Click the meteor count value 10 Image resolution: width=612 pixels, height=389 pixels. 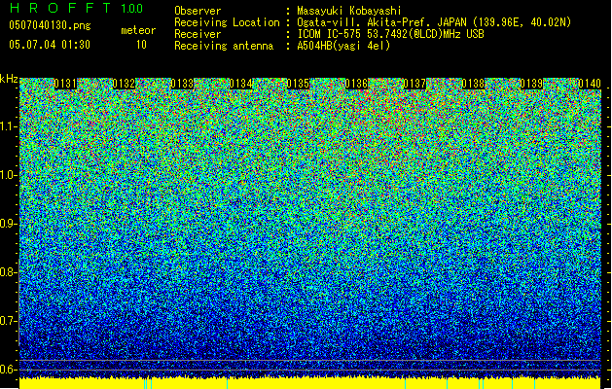point(141,45)
